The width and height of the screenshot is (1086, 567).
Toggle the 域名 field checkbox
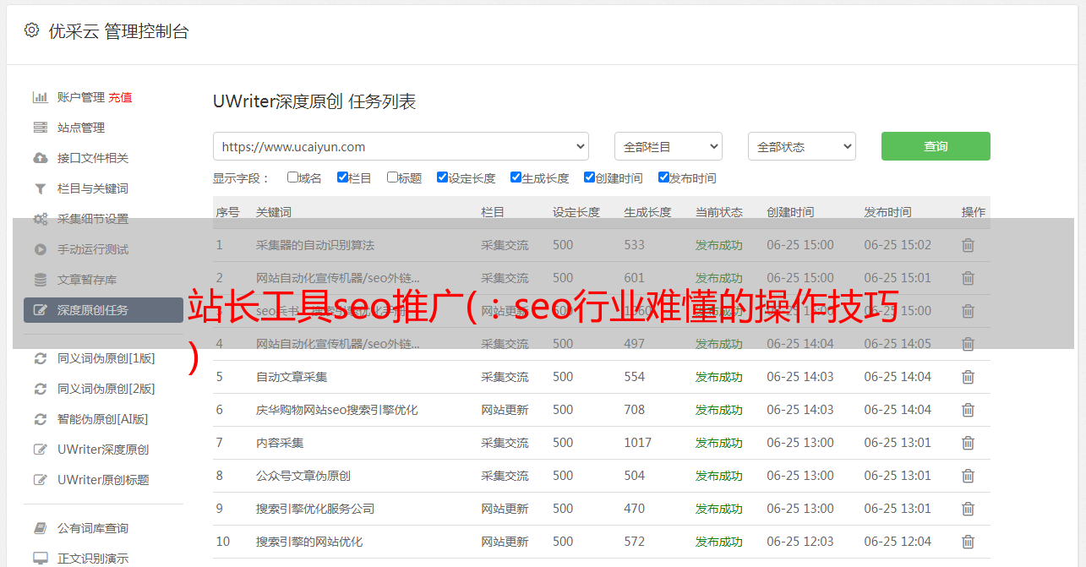(x=292, y=177)
